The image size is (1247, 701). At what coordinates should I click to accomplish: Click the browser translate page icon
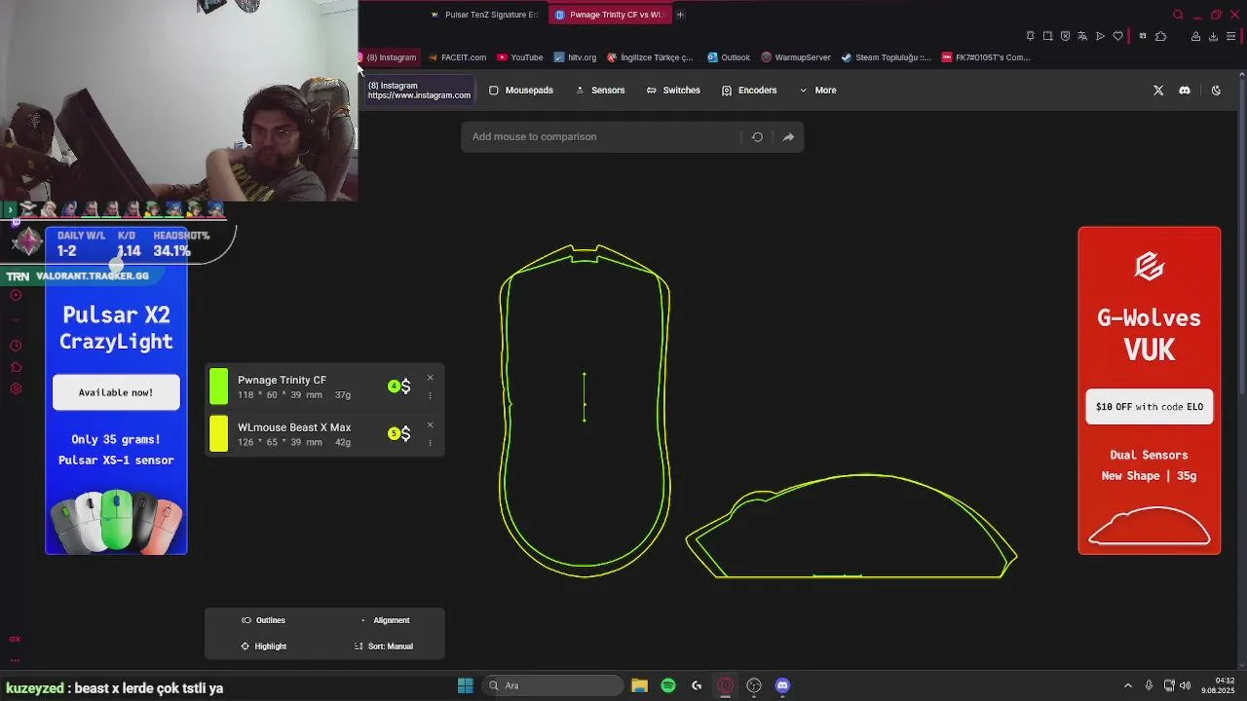pos(1082,37)
